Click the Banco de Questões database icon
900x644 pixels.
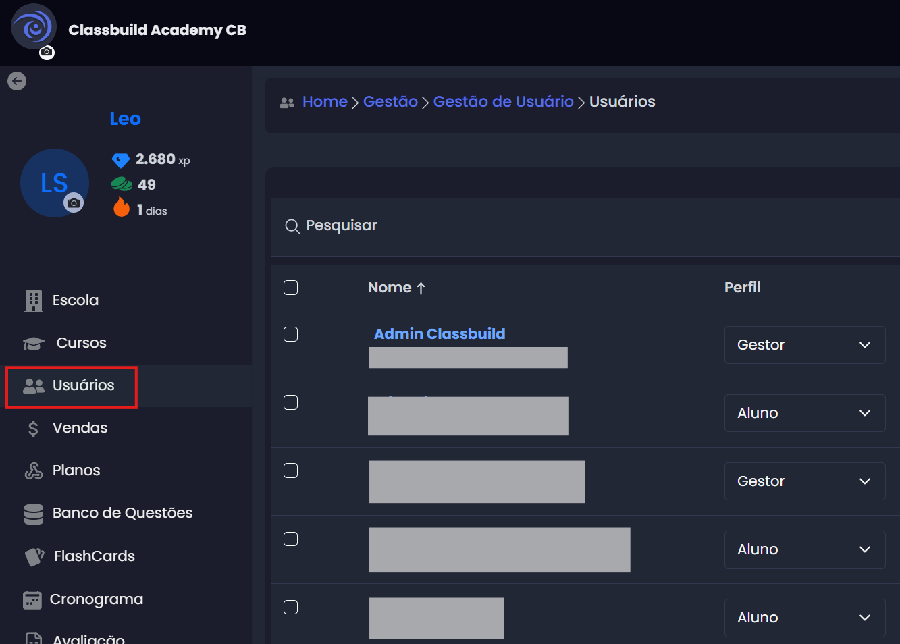[33, 514]
